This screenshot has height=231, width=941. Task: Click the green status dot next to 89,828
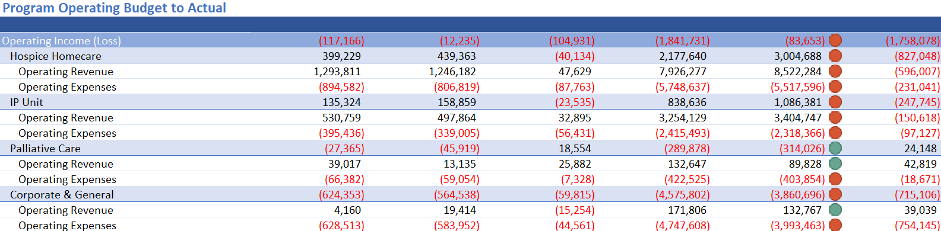coord(835,163)
